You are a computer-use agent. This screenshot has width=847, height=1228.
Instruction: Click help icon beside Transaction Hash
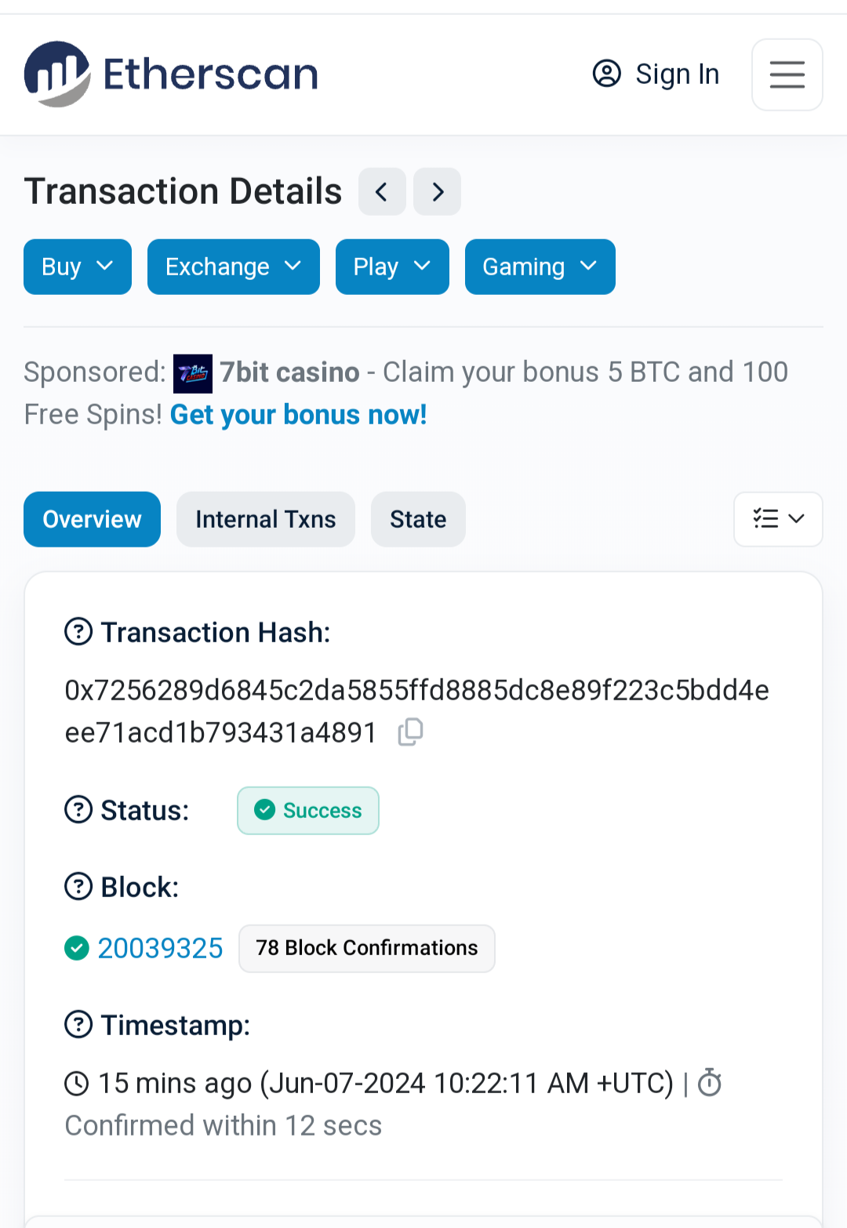tap(78, 631)
